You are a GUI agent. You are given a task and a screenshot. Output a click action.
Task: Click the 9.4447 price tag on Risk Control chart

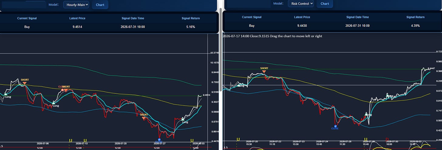tap(431, 68)
